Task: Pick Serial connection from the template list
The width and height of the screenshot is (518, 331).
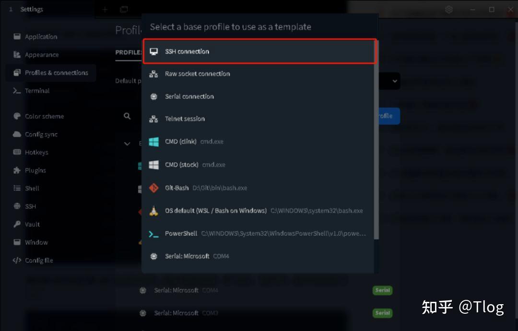Action: [x=259, y=96]
